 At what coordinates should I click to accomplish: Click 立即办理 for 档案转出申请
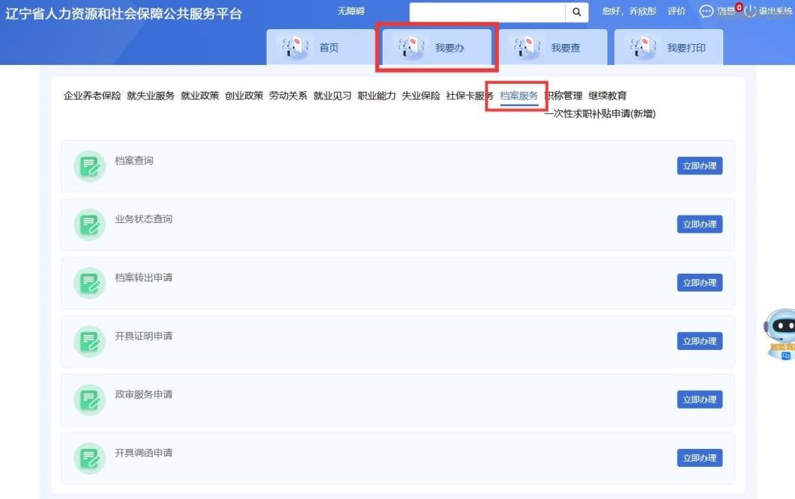[699, 282]
